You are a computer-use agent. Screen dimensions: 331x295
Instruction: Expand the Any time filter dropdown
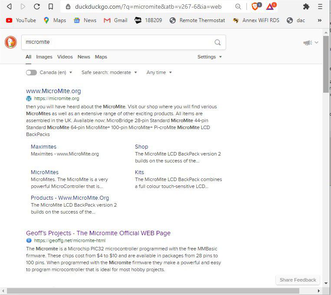coord(159,72)
